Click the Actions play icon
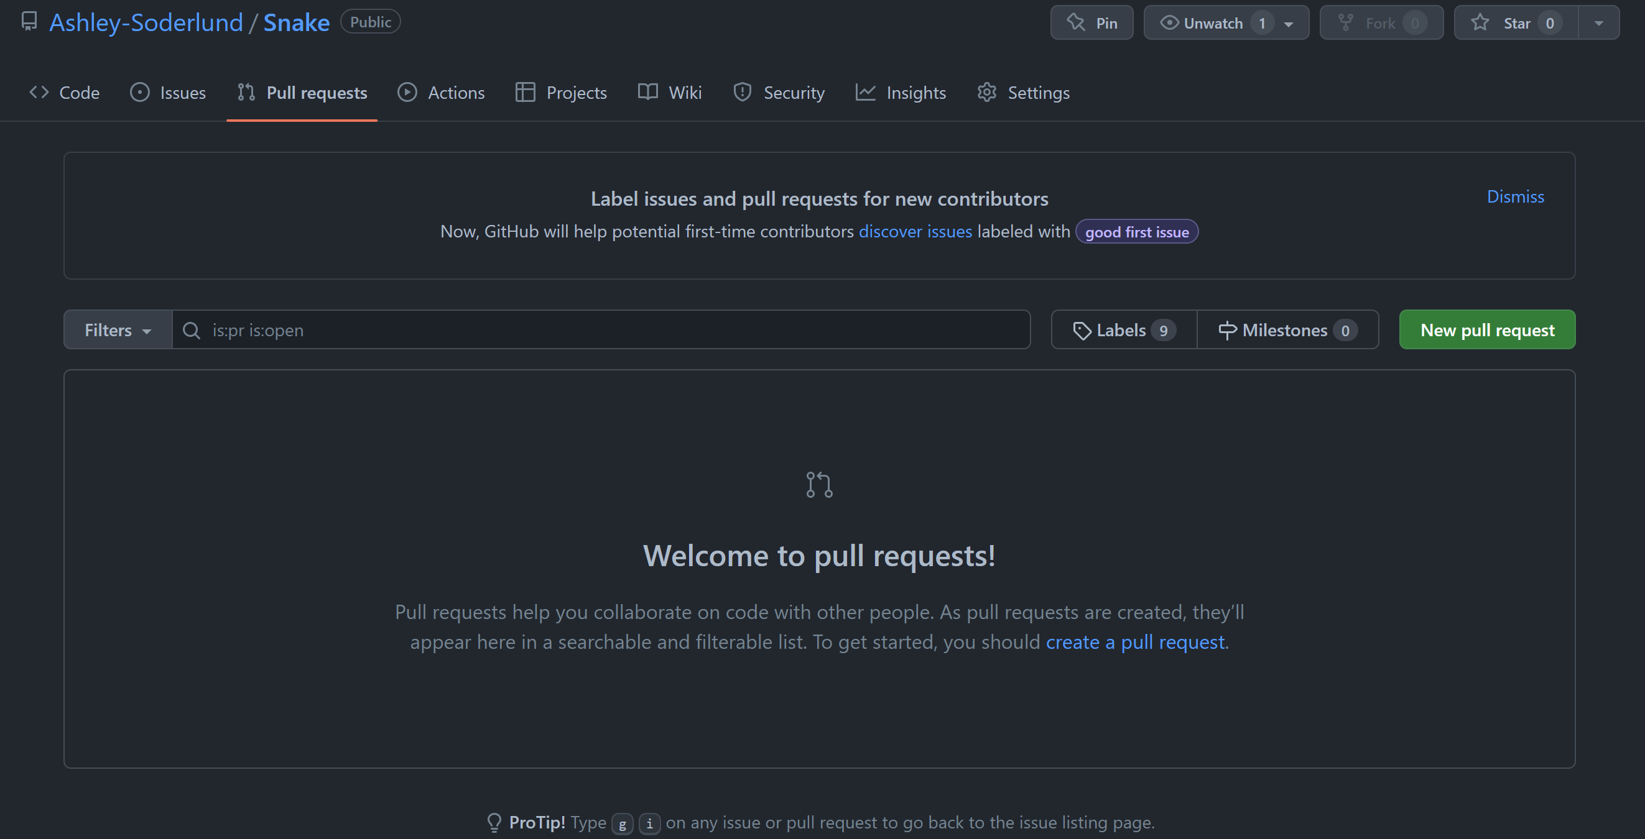This screenshot has width=1645, height=839. click(407, 92)
